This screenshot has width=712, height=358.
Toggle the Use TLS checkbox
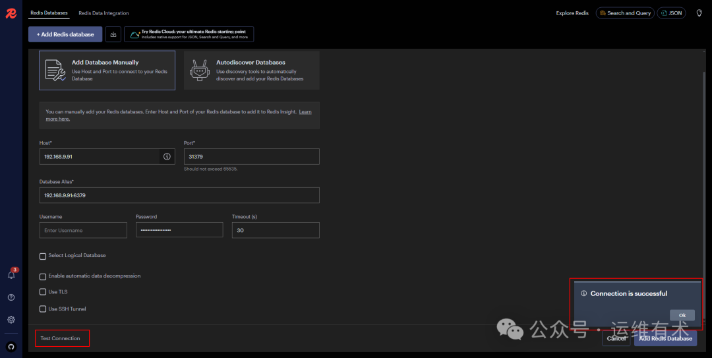[43, 291]
